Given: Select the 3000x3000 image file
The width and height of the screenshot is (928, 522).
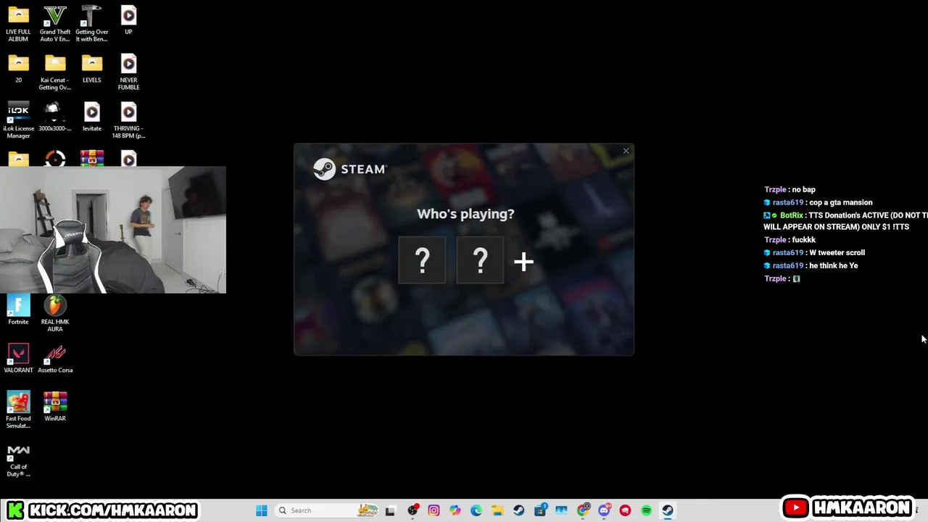Looking at the screenshot, I should [55, 117].
